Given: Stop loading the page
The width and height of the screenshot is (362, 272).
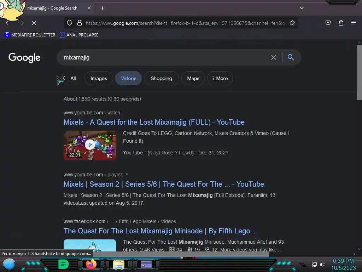Looking at the screenshot, I should (34, 23).
